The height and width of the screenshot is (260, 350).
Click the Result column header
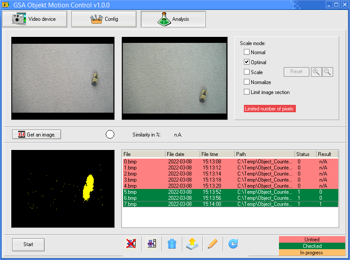click(x=327, y=154)
